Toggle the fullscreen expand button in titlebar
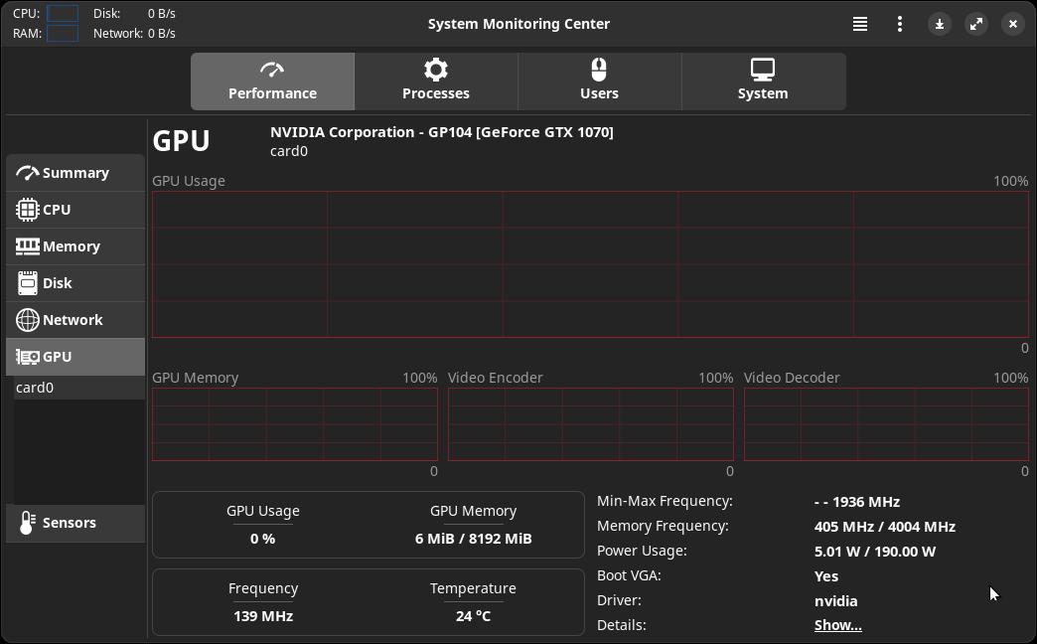This screenshot has height=644, width=1037. pyautogui.click(x=976, y=24)
